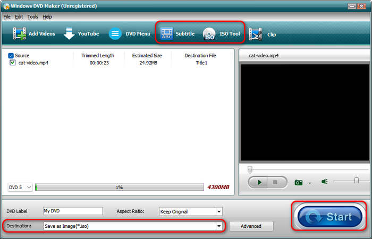This screenshot has height=239, width=372.
Task: Open the YouTube download tool
Action: [x=81, y=33]
